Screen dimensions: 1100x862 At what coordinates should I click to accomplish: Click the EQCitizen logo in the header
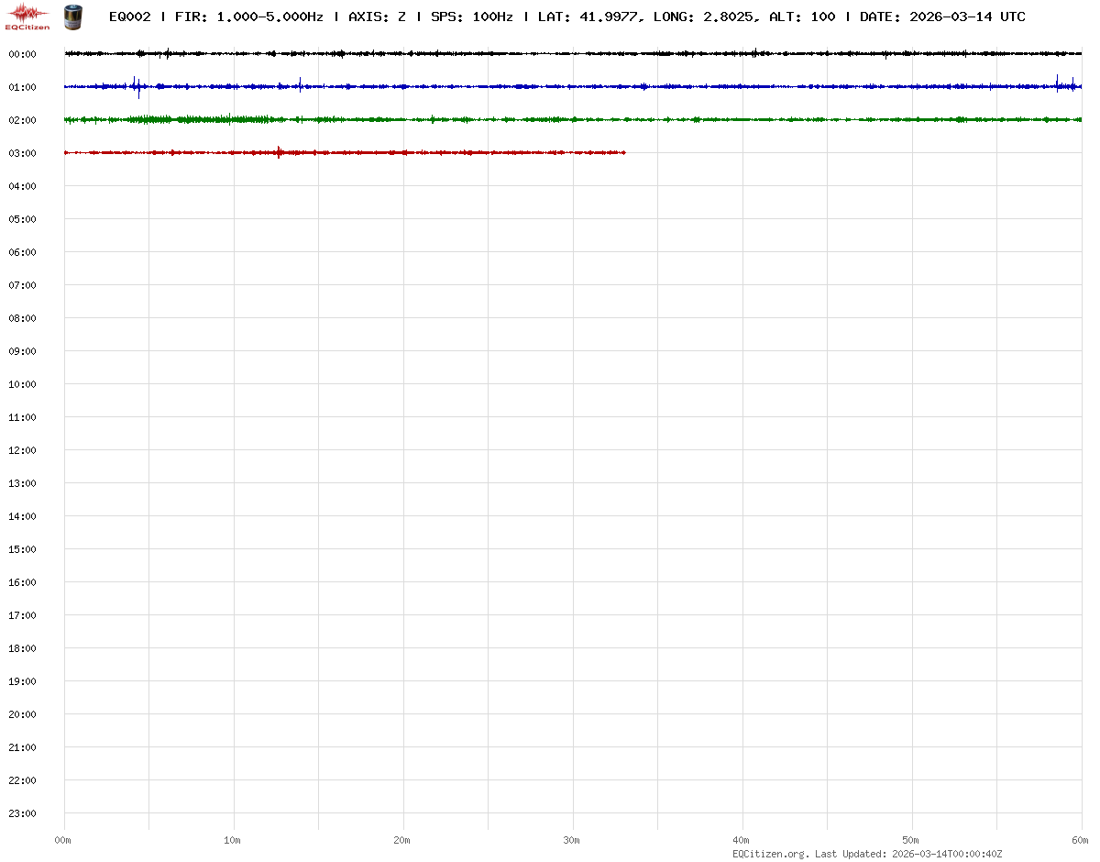coord(28,16)
